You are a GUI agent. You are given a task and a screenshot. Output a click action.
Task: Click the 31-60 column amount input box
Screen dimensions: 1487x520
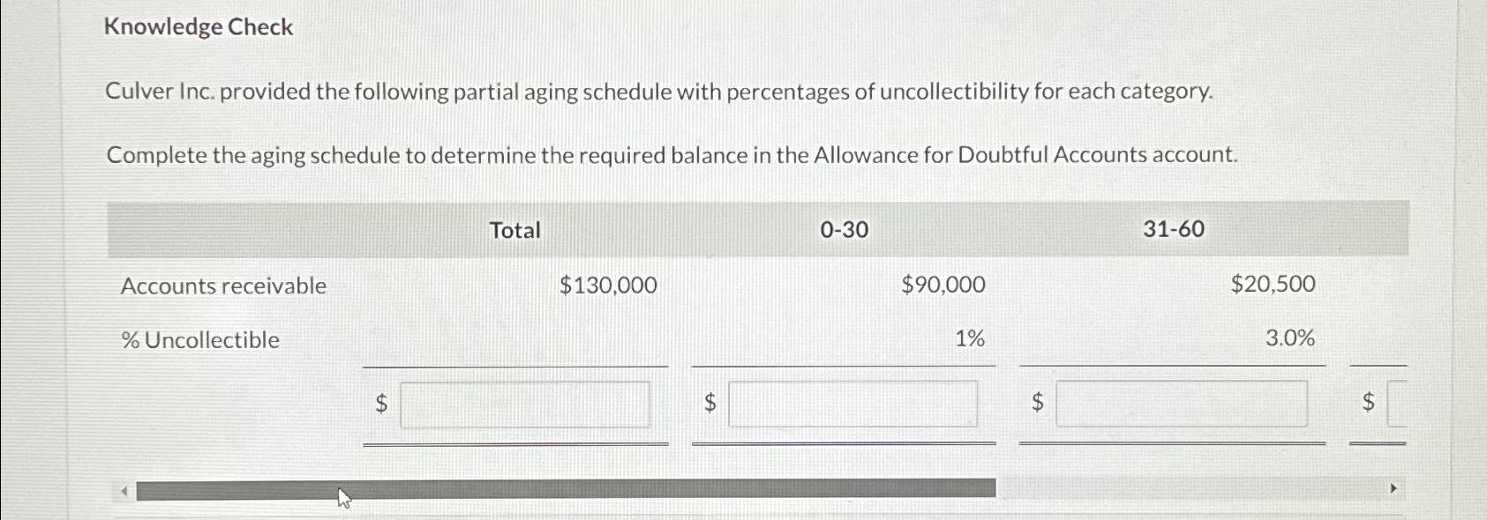coord(1183,404)
